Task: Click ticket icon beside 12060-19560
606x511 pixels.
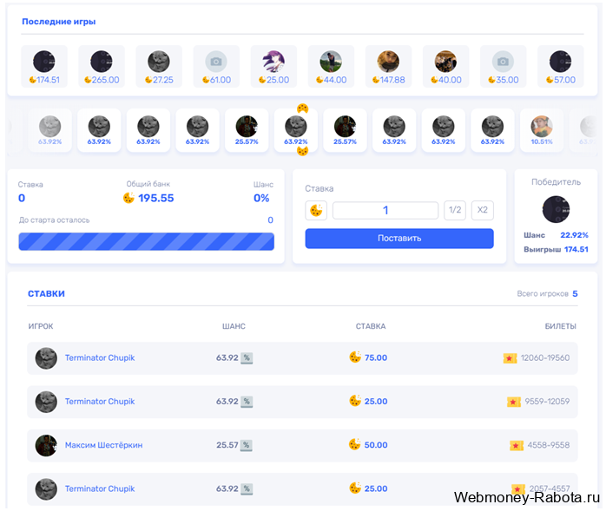Action: [510, 358]
